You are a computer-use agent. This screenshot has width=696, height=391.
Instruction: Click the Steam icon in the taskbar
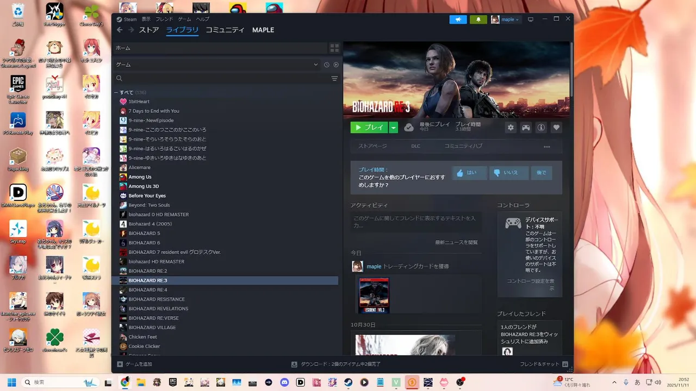(x=348, y=382)
